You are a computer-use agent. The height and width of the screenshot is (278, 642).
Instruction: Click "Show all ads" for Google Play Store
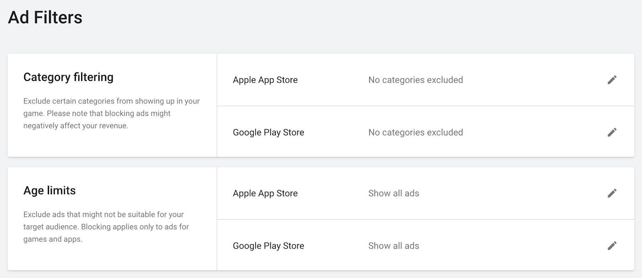(x=394, y=246)
